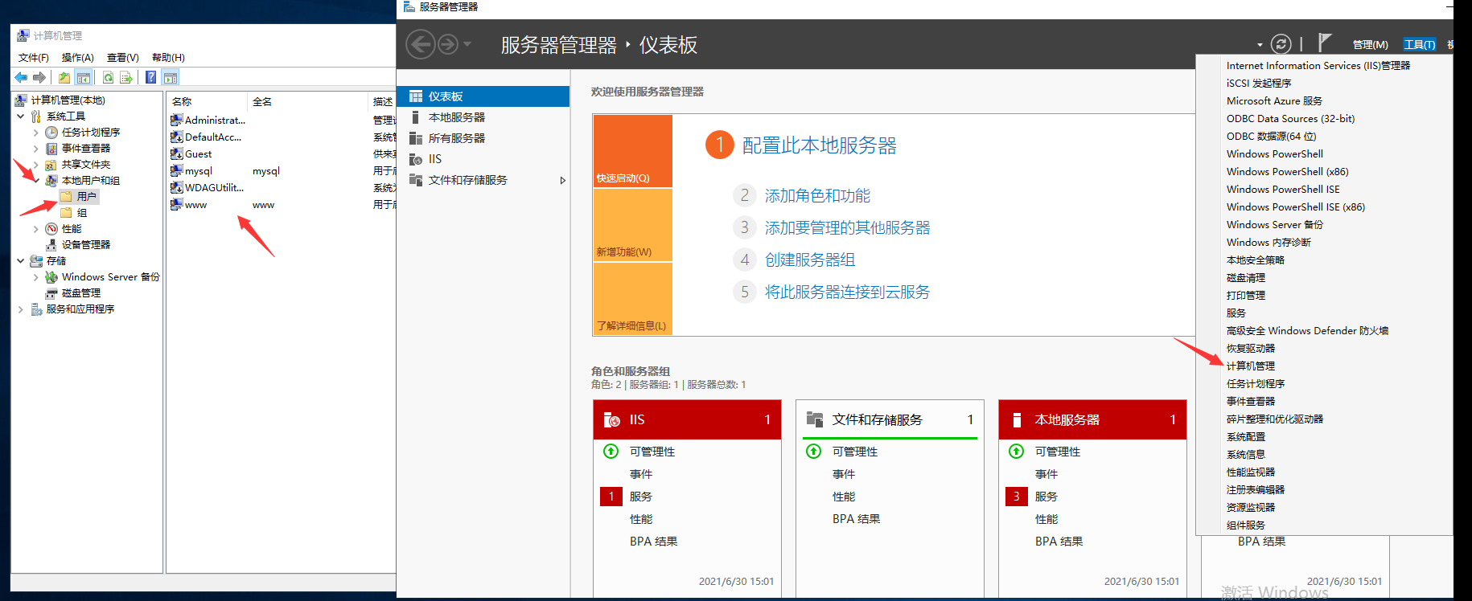Image resolution: width=1472 pixels, height=601 pixels.
Task: Click the 添加要管理的其他服务器 link
Action: click(847, 227)
